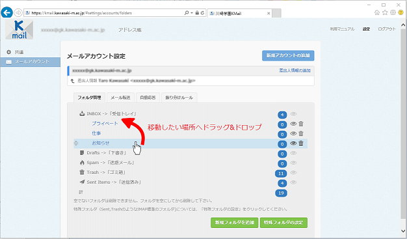The width and height of the screenshot is (407, 239).
Task: Click the page scrollbar up arrow
Action: 403,25
